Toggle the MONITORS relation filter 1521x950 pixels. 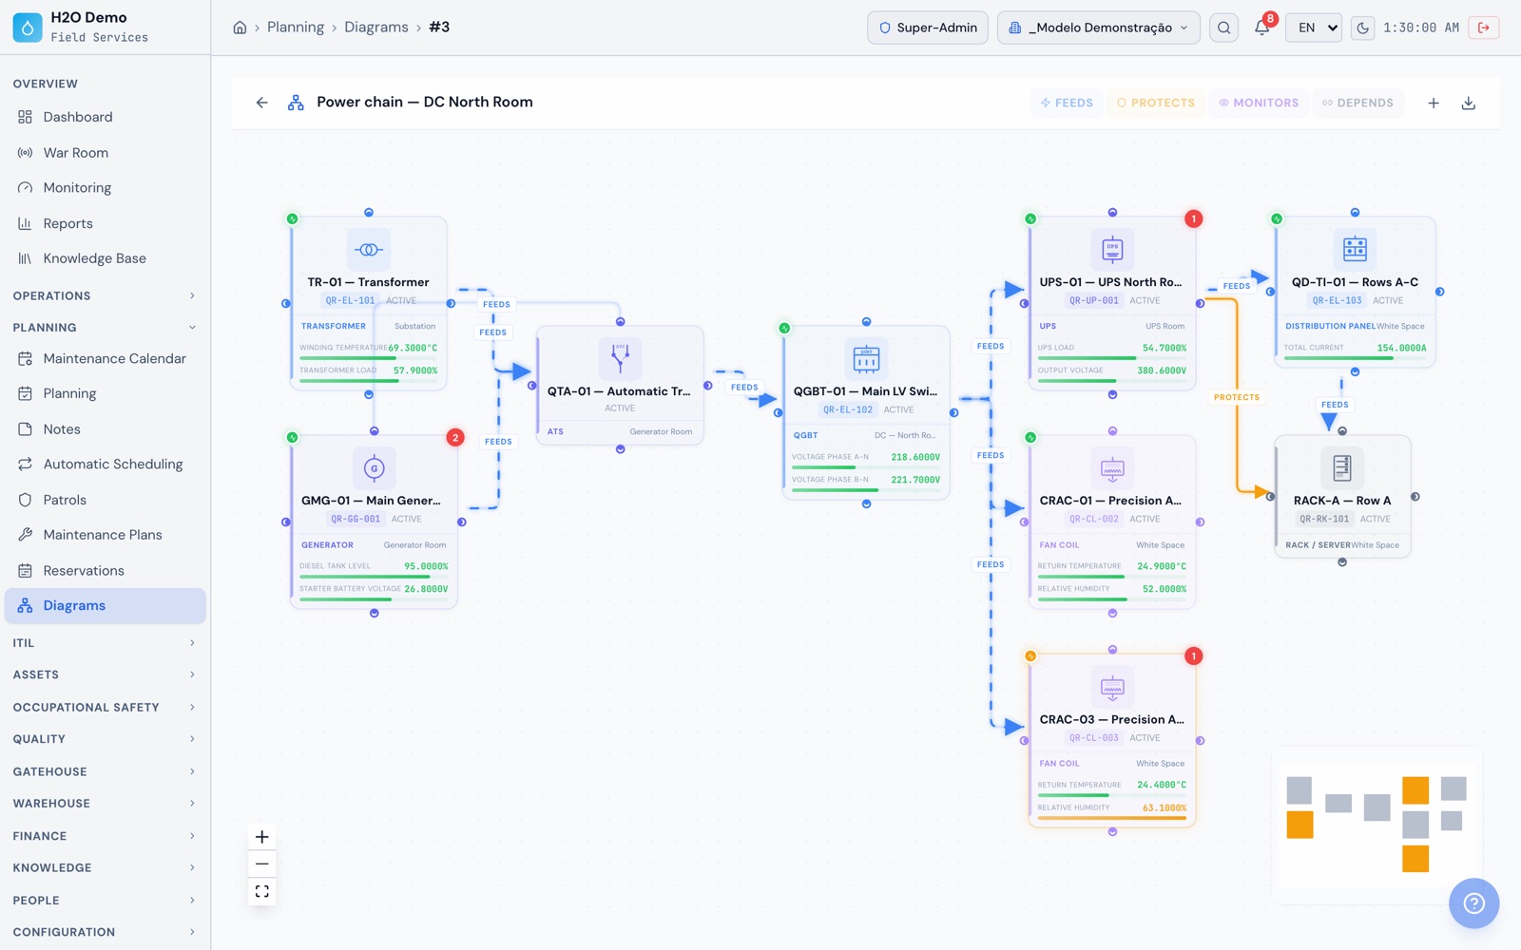pyautogui.click(x=1259, y=103)
